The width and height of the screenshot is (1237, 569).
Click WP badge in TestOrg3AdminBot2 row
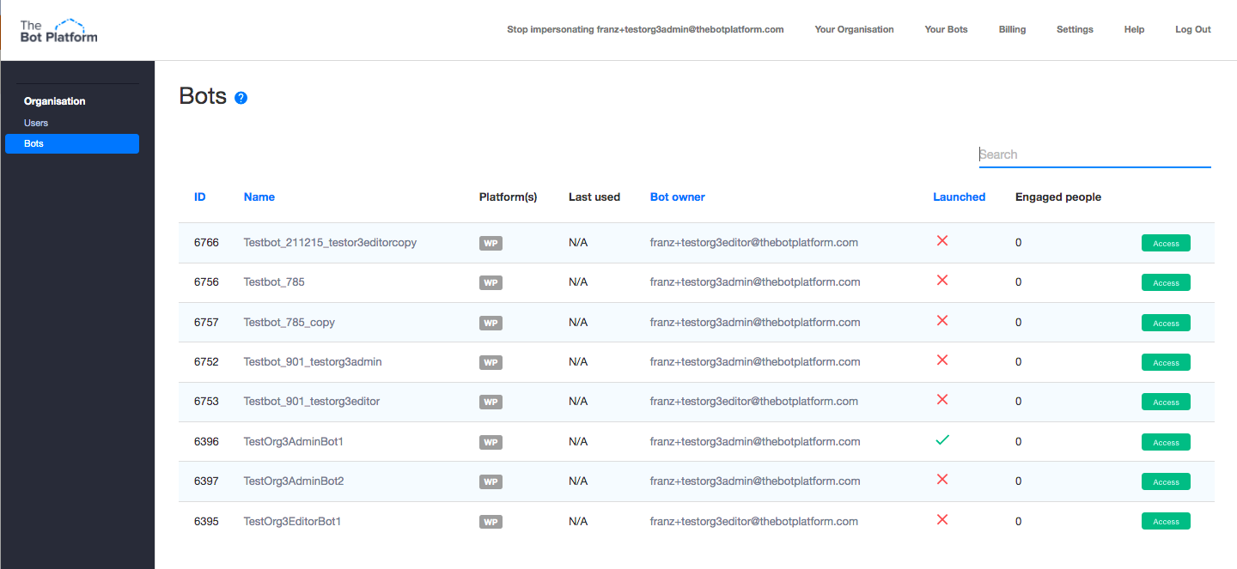pos(491,482)
